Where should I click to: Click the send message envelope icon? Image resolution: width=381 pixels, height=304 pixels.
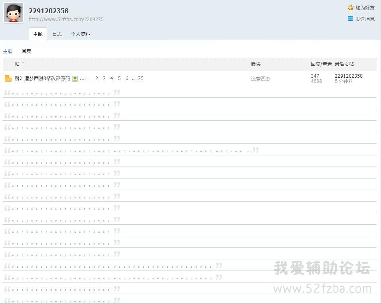(x=350, y=19)
